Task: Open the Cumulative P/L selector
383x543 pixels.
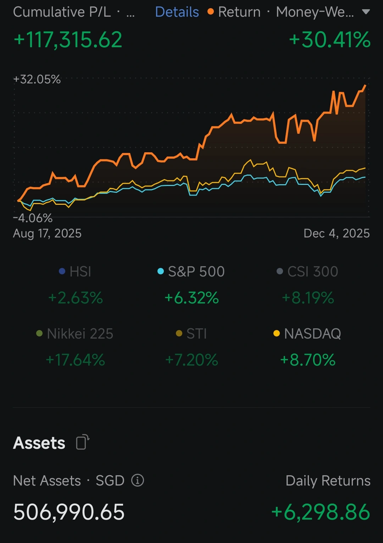Action: coord(74,12)
